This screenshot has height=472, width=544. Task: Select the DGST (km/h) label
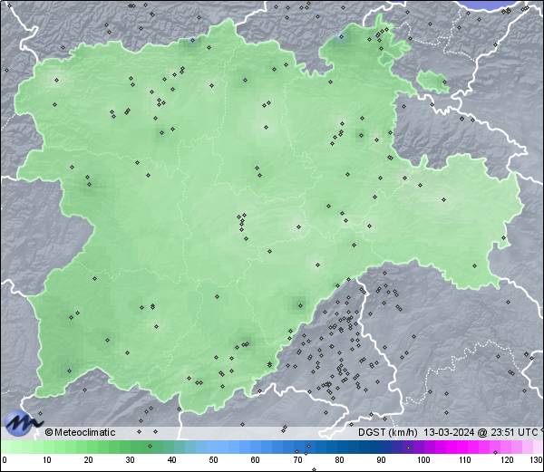[387, 432]
